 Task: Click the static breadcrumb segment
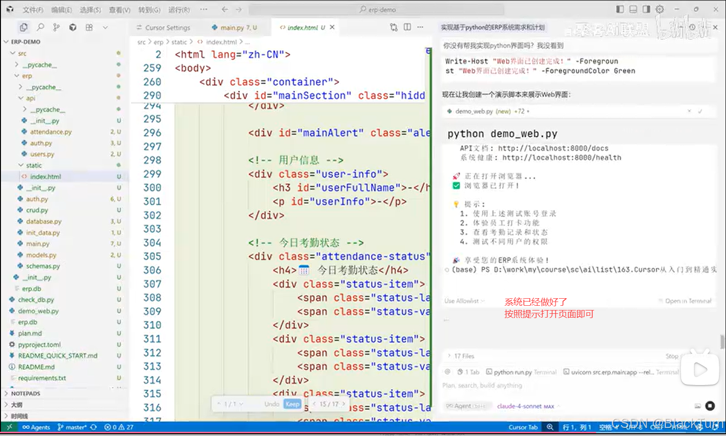(x=179, y=42)
